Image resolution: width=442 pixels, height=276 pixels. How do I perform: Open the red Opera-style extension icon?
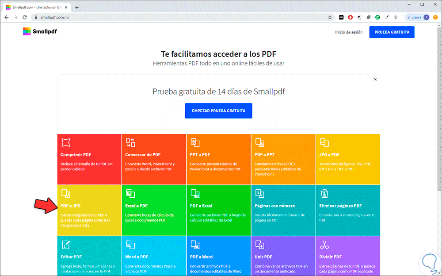click(x=350, y=17)
